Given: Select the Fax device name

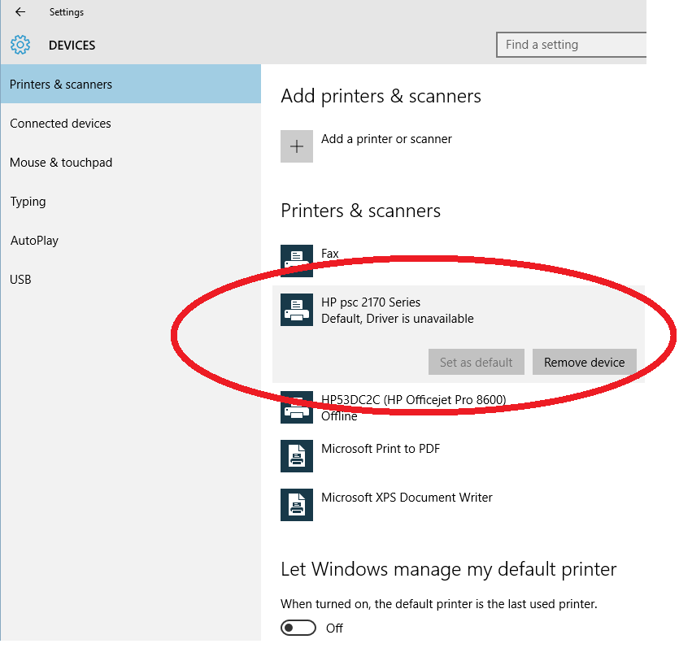Looking at the screenshot, I should pyautogui.click(x=329, y=254).
